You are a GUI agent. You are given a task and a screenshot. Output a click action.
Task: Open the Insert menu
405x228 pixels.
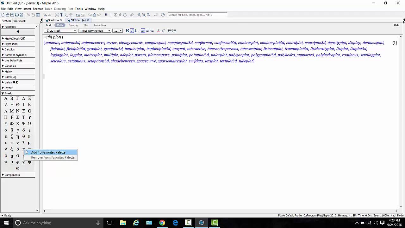coord(27,9)
